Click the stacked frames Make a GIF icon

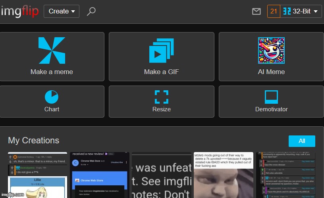coord(162,50)
